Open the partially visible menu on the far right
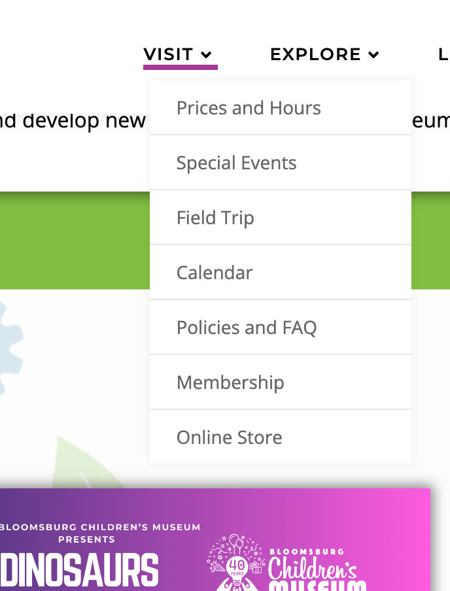This screenshot has width=450, height=591. (x=443, y=55)
